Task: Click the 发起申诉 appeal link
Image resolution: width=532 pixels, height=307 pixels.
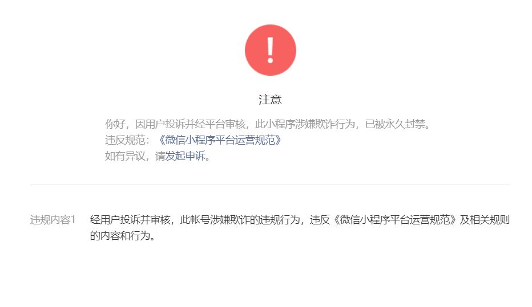Action: pyautogui.click(x=186, y=155)
